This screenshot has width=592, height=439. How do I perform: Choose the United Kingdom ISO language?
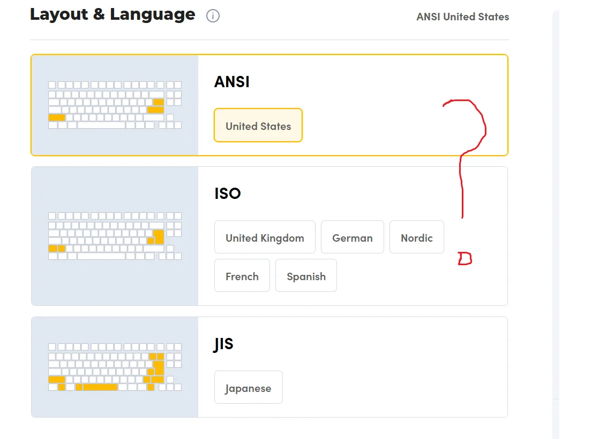(265, 237)
